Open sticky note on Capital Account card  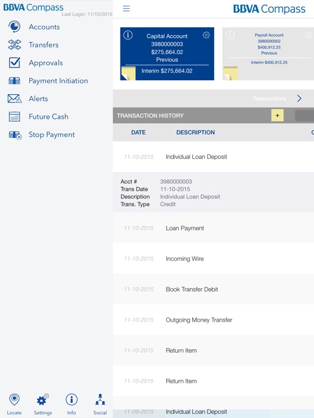click(x=128, y=74)
